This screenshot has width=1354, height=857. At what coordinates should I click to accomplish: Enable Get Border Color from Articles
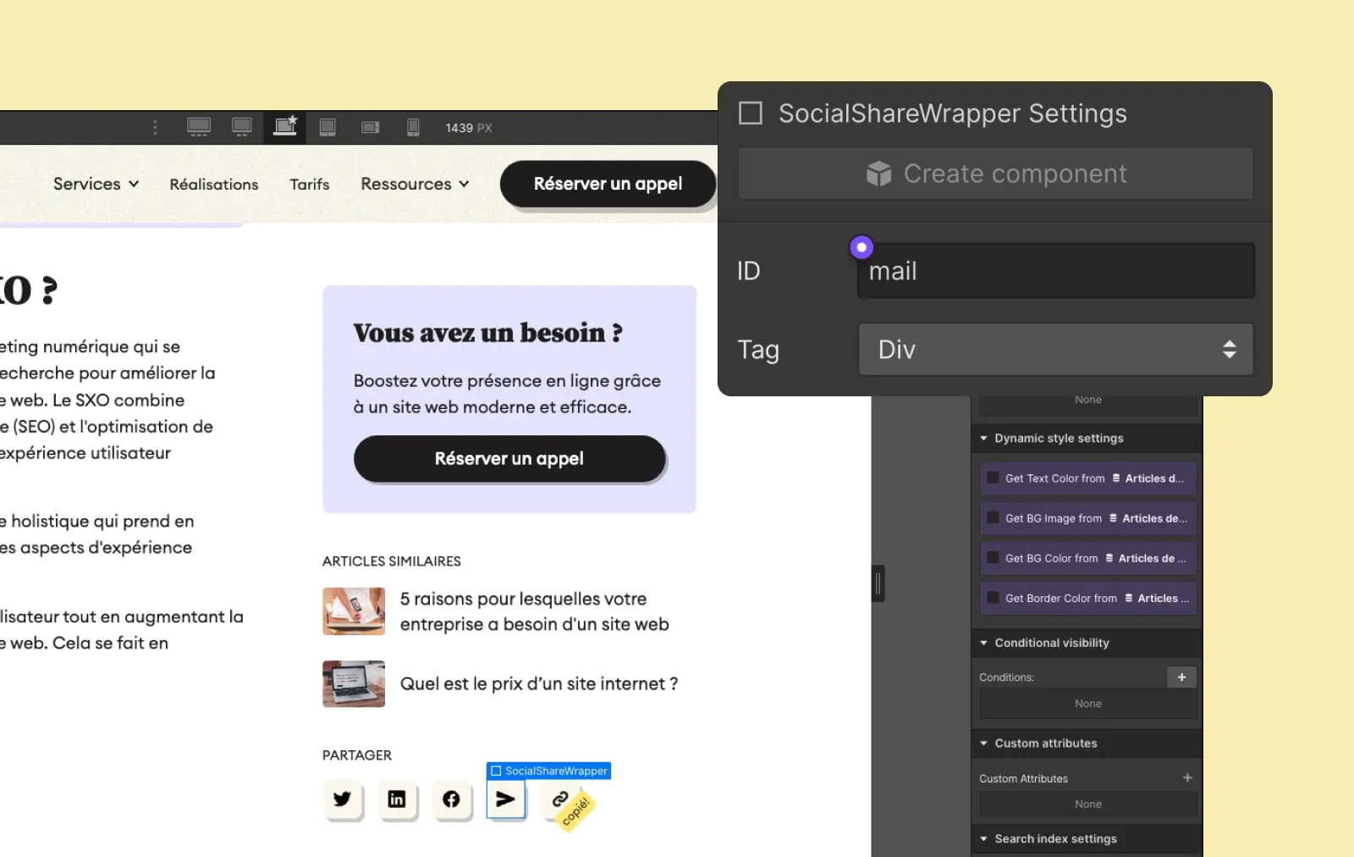[x=993, y=597]
